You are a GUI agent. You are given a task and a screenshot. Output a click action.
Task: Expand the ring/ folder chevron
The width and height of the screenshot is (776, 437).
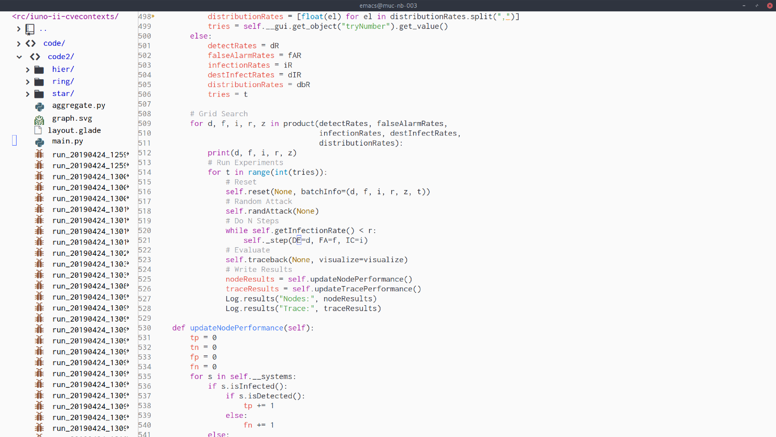[x=28, y=82]
